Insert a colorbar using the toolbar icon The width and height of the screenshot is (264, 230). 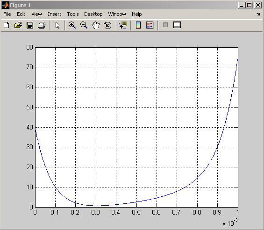pyautogui.click(x=138, y=25)
